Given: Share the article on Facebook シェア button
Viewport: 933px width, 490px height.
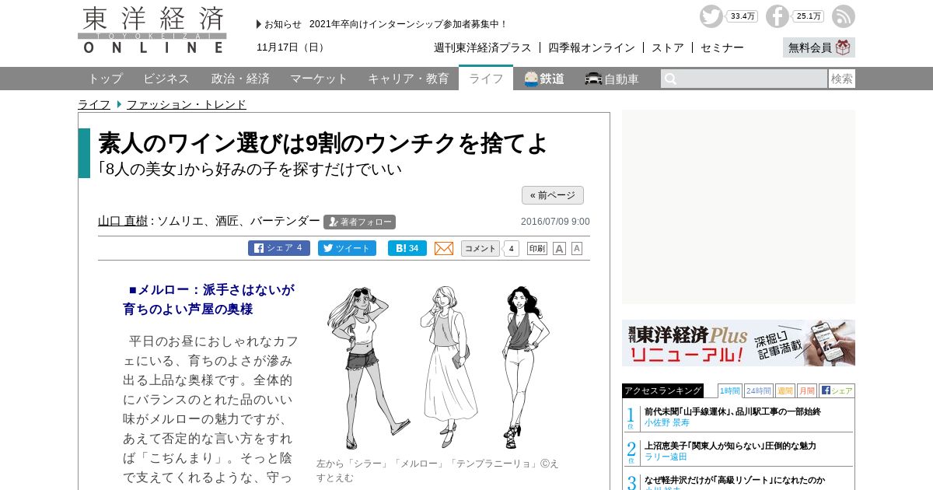Looking at the screenshot, I should pyautogui.click(x=279, y=248).
